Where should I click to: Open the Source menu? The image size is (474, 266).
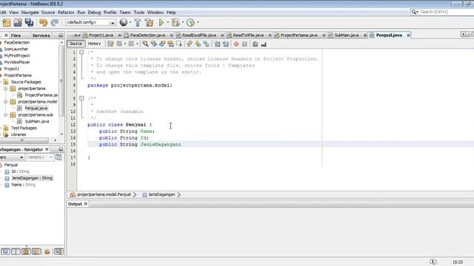pos(48,13)
